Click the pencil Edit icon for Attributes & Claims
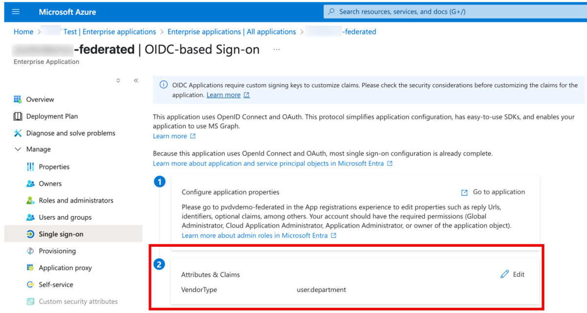This screenshot has height=313, width=587. (505, 274)
